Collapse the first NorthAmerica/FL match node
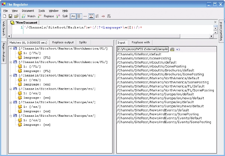 (x=11, y=48)
